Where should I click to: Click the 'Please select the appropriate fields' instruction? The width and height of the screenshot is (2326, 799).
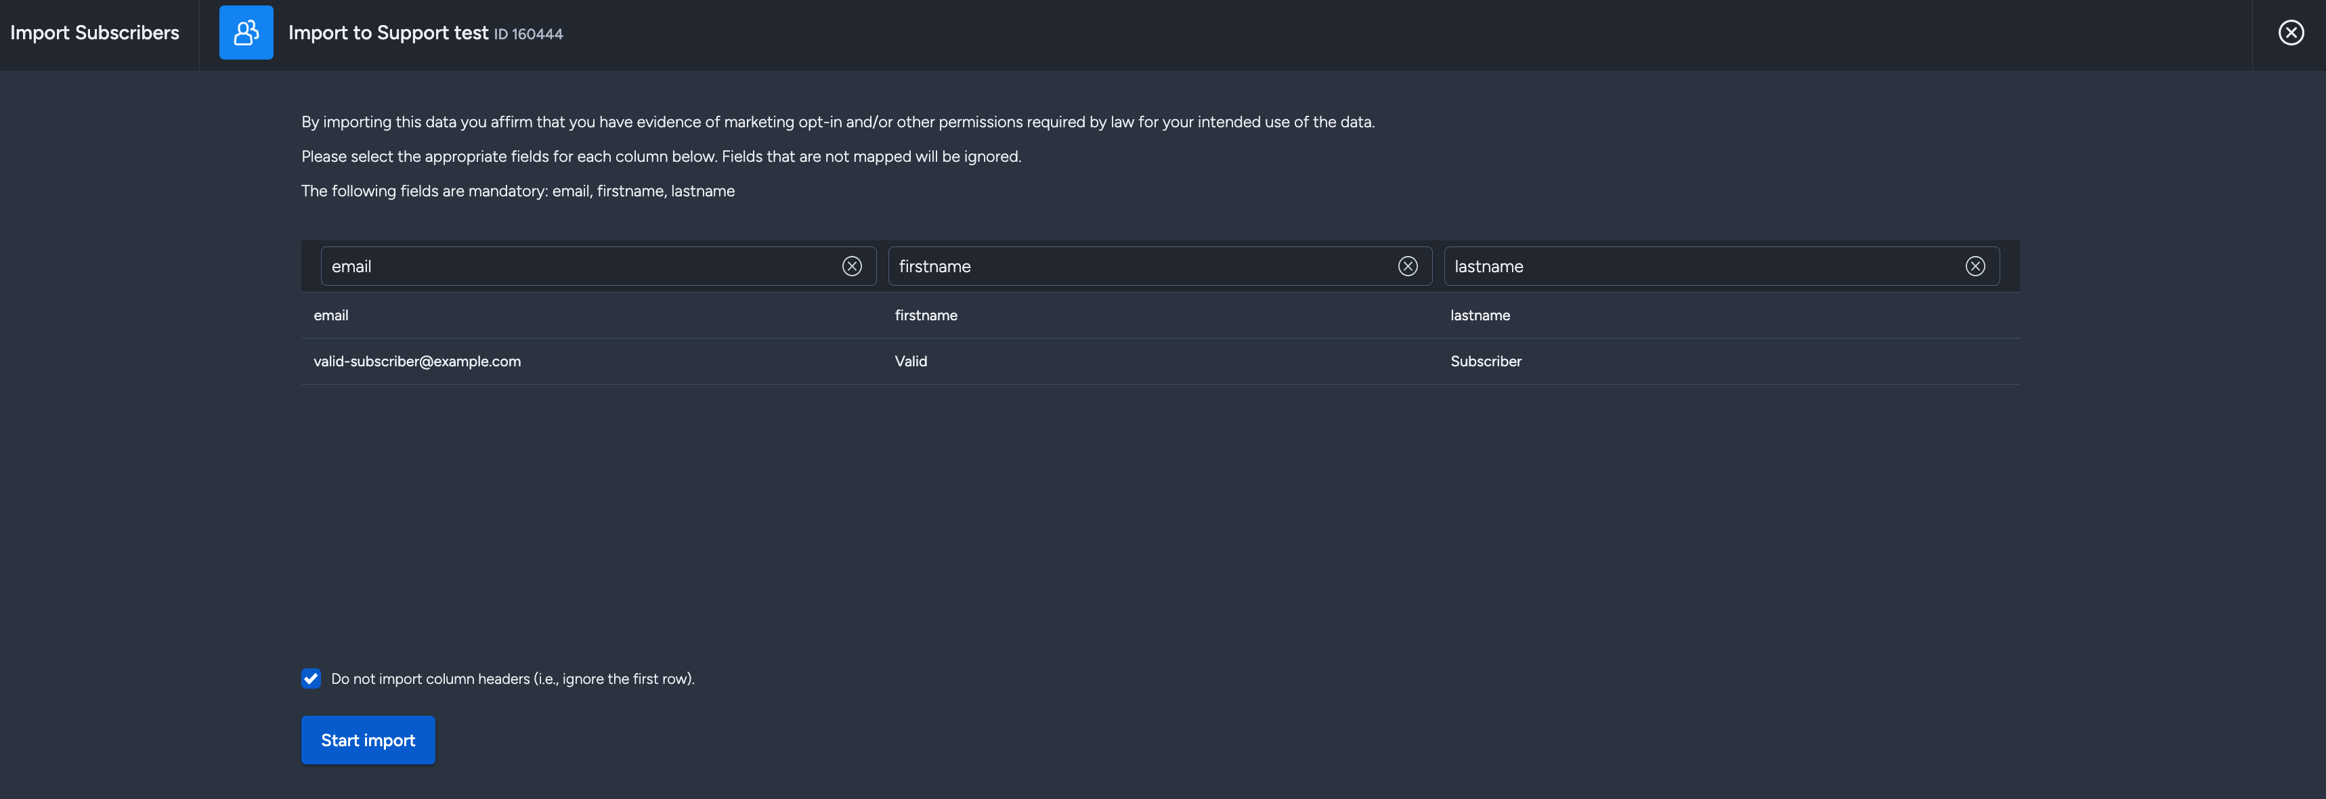click(x=661, y=157)
